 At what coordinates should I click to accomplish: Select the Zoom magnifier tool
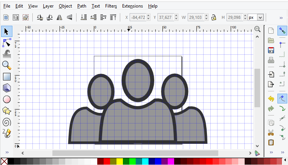click(7, 65)
